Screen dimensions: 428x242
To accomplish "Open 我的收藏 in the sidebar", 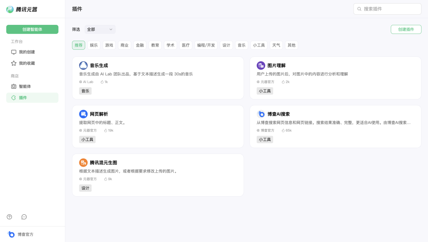I will tap(32, 63).
